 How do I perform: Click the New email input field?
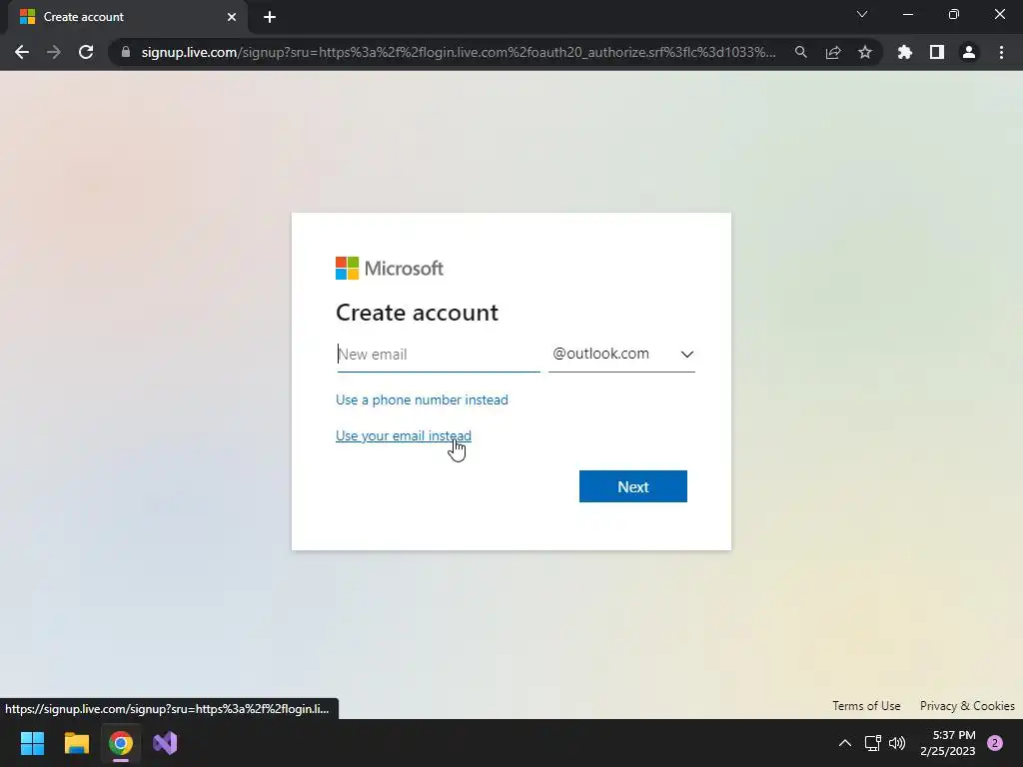(x=439, y=355)
